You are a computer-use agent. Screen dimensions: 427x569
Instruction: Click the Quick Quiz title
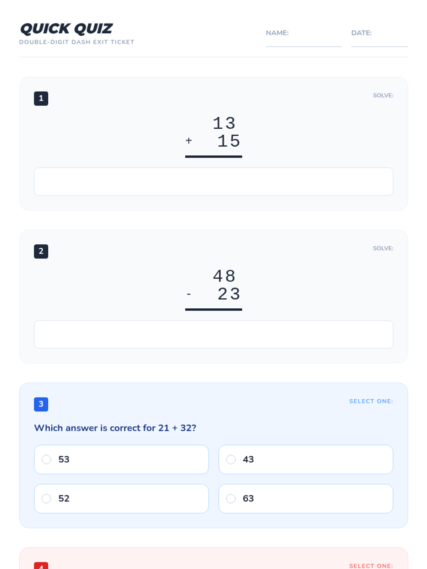click(67, 29)
